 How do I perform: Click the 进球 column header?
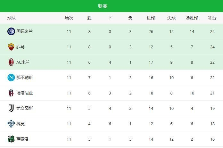tap(151, 18)
